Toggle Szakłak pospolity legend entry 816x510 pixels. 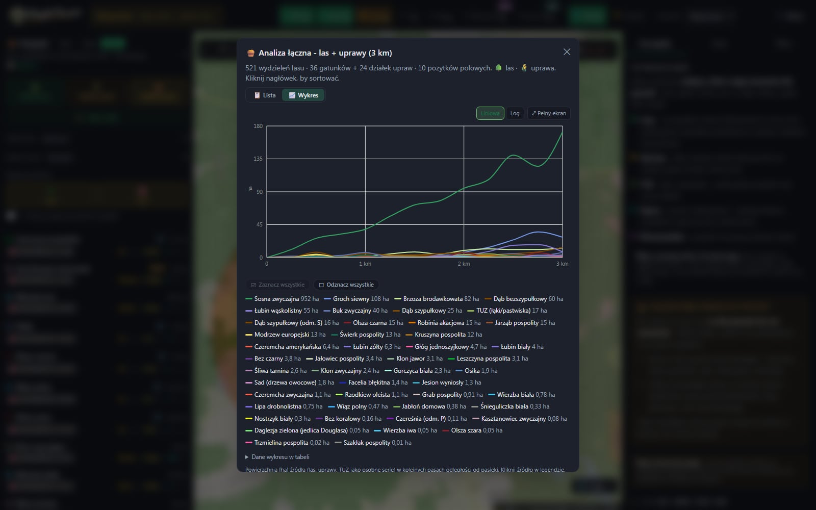pyautogui.click(x=373, y=443)
